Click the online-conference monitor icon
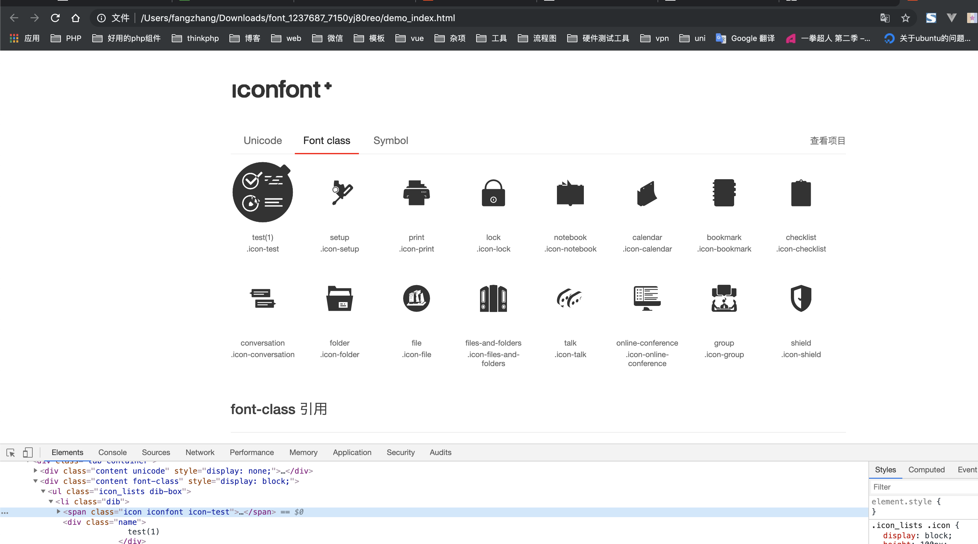 tap(647, 298)
